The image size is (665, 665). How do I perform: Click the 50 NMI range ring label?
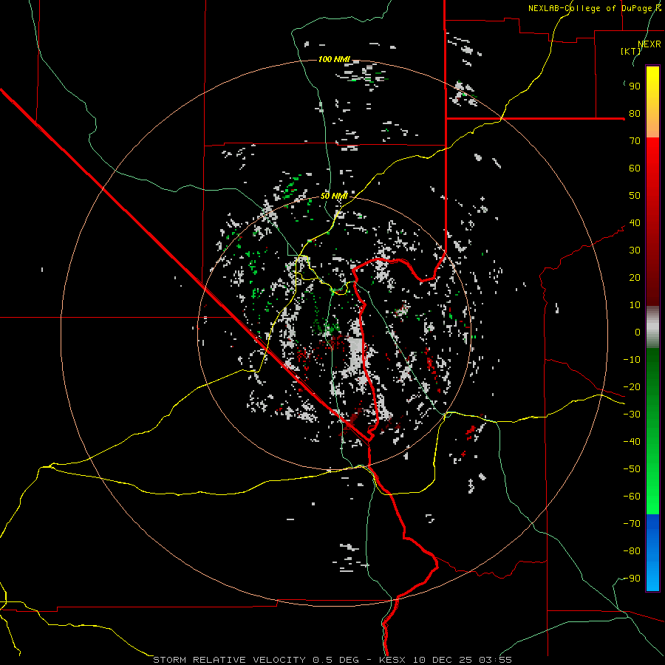pos(334,196)
